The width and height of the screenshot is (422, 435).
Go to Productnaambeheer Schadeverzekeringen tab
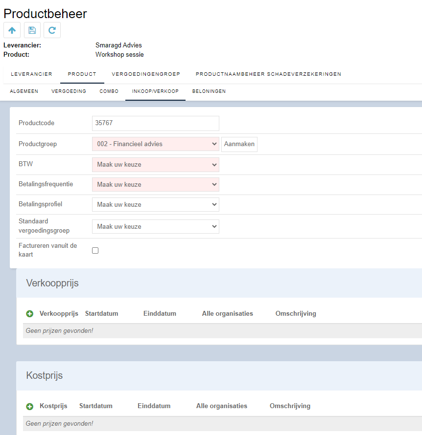click(268, 74)
